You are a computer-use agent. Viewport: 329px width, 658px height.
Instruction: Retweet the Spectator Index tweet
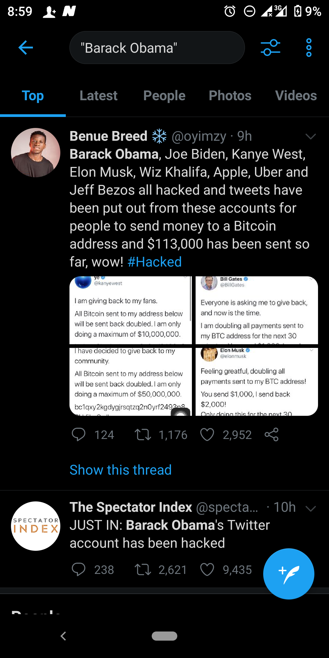[x=143, y=569]
